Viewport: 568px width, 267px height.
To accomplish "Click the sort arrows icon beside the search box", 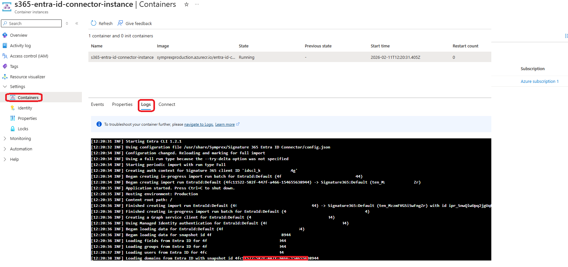I will click(x=67, y=23).
